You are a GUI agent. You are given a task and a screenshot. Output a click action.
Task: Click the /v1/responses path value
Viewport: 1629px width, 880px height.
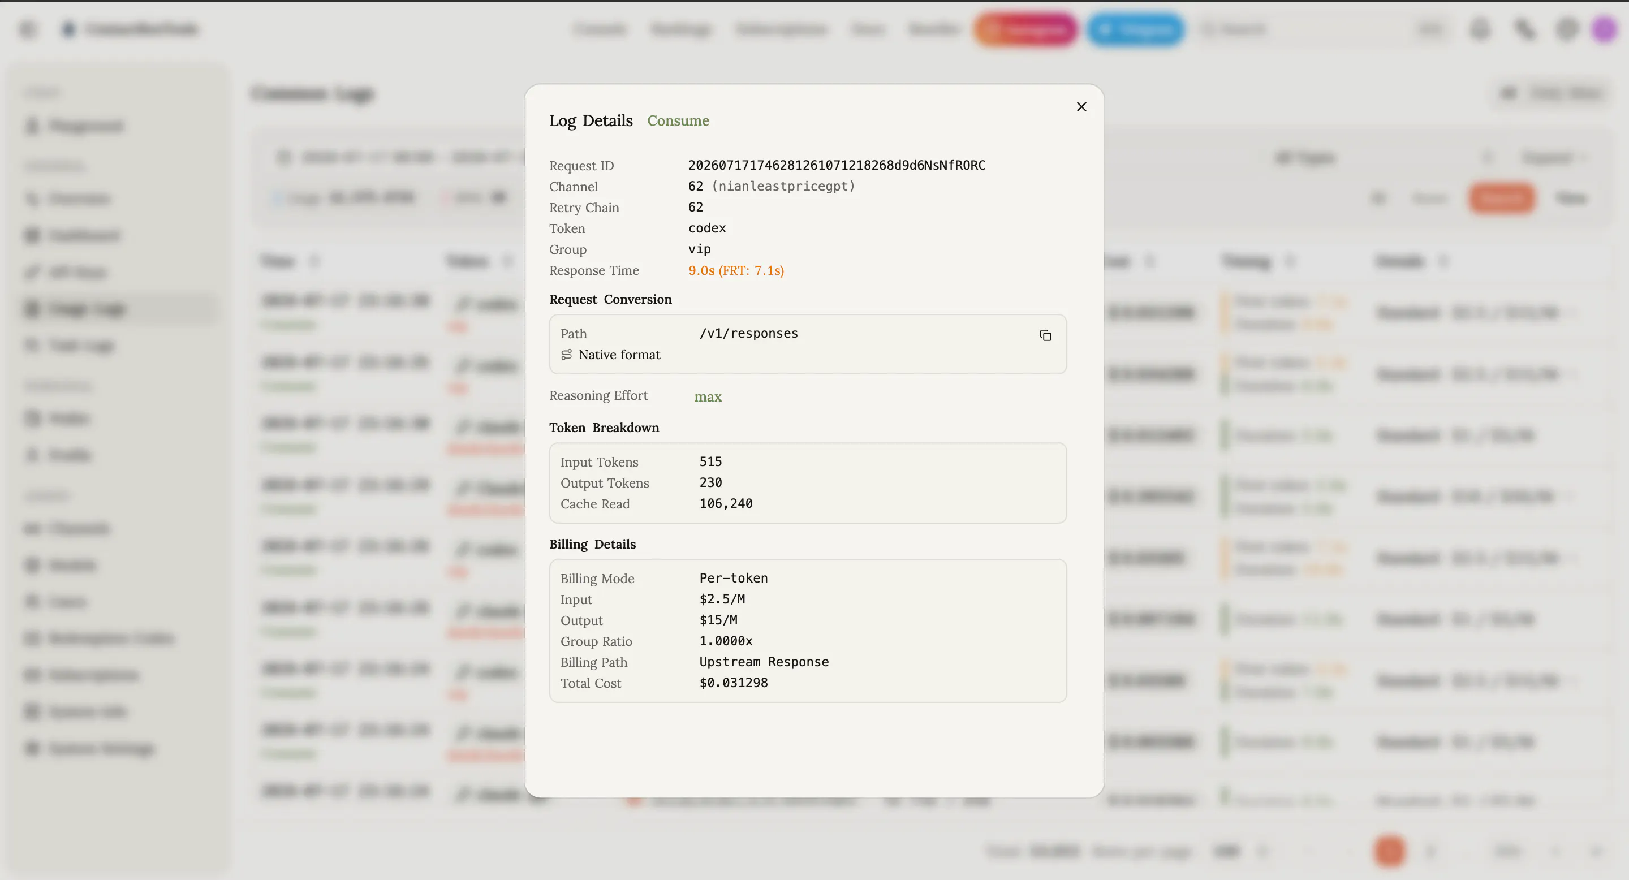(x=749, y=333)
